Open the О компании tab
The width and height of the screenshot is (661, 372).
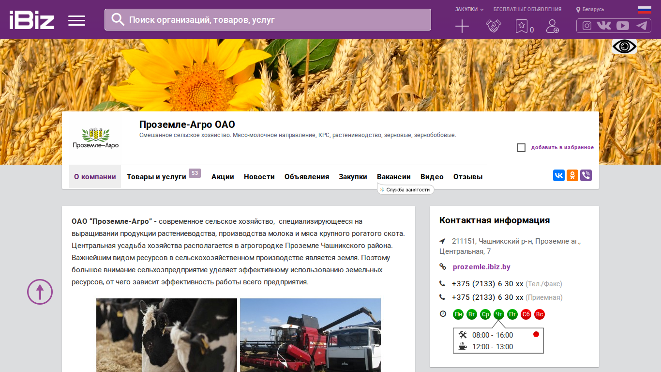click(95, 177)
